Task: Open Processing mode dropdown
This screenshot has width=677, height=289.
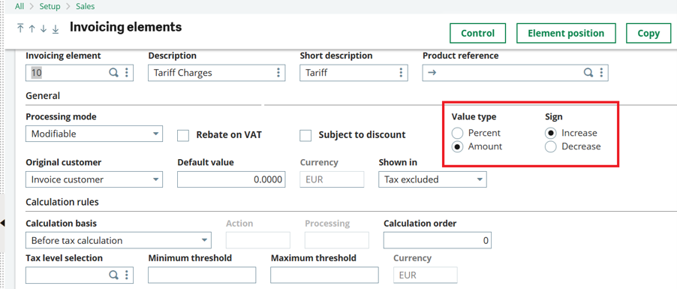Action: pyautogui.click(x=94, y=134)
